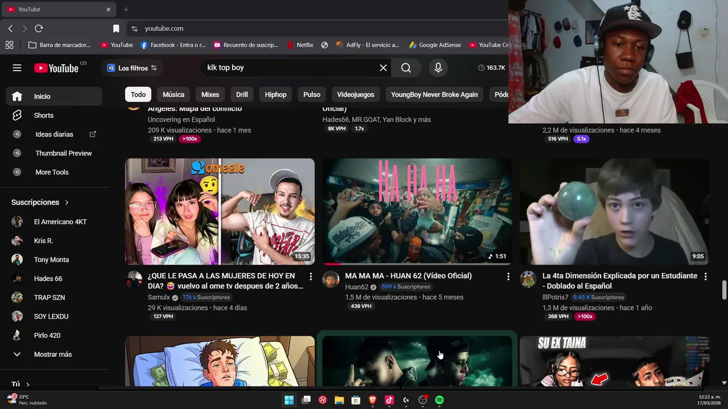Open Shorts in the sidebar
Screen dimensions: 728x409
point(54,115)
